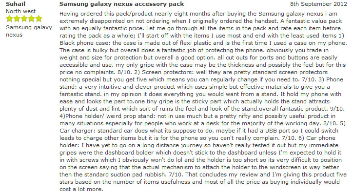Click the second star in the rating

point(17,19)
